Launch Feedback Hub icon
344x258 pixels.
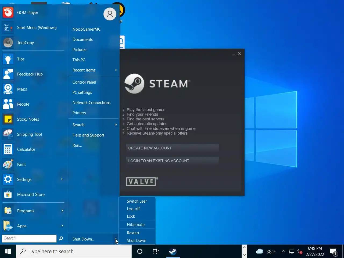click(x=8, y=74)
